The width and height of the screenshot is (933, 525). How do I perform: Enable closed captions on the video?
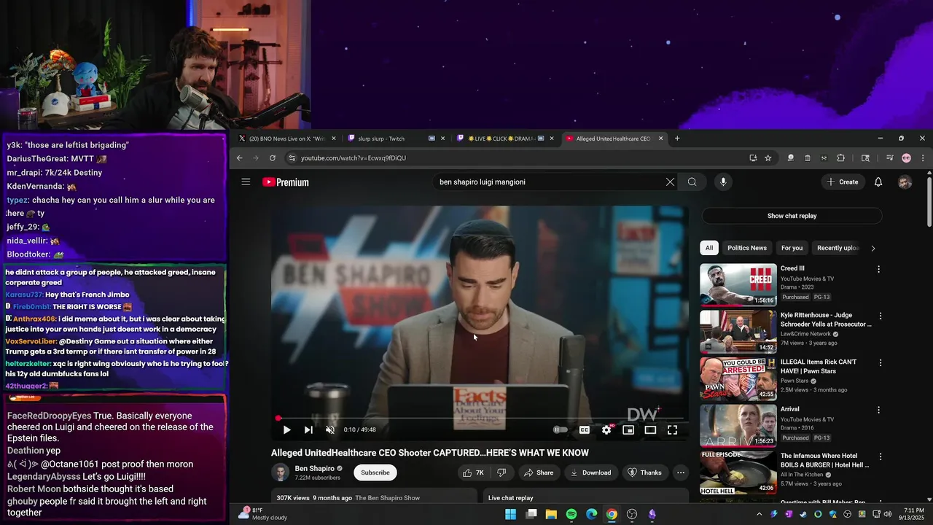coord(584,430)
